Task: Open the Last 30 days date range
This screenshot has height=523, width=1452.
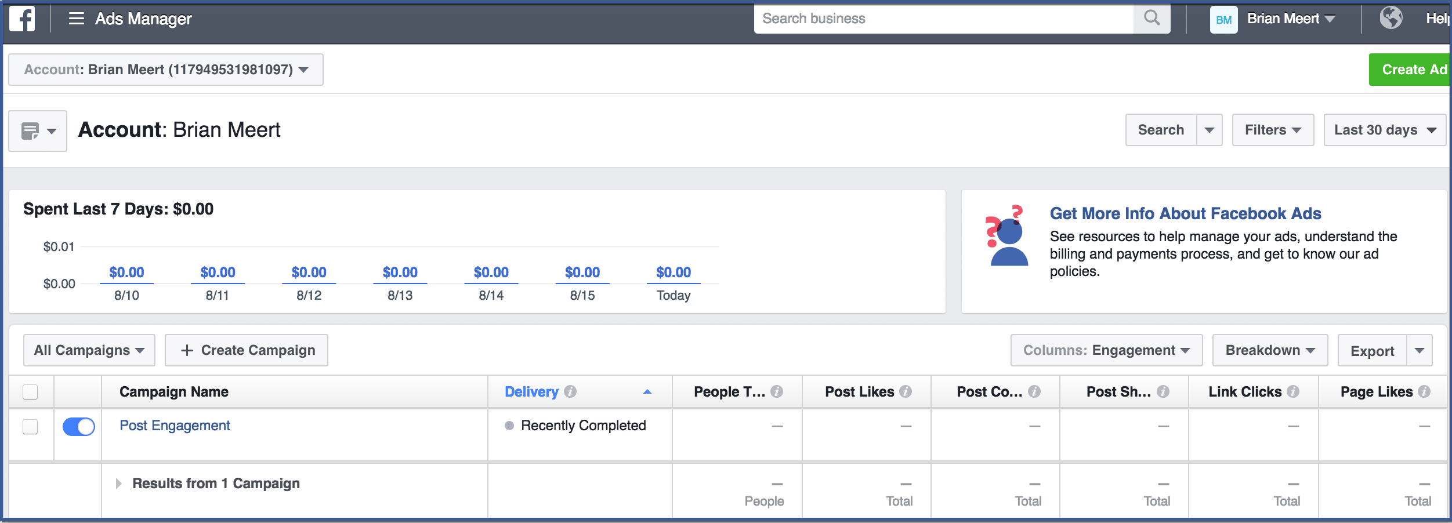Action: tap(1384, 130)
